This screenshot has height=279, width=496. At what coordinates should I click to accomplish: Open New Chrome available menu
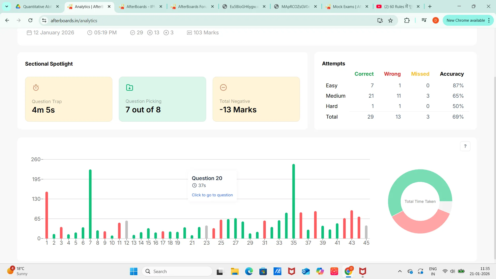468,20
